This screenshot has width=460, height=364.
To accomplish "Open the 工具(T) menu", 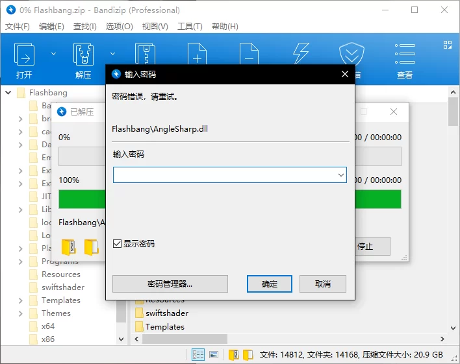I will [190, 27].
